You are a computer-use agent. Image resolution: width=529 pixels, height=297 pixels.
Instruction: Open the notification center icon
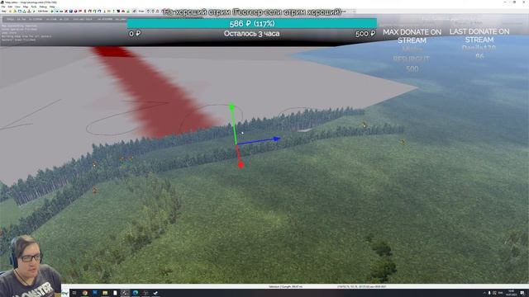[x=522, y=293]
